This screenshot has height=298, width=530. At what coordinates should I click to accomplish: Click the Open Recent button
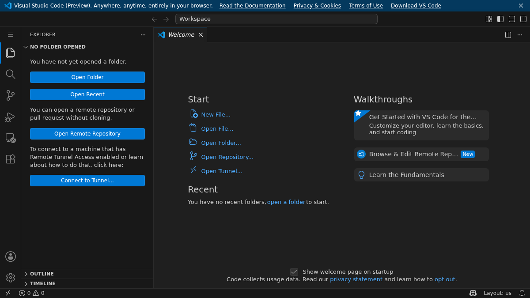(x=87, y=94)
